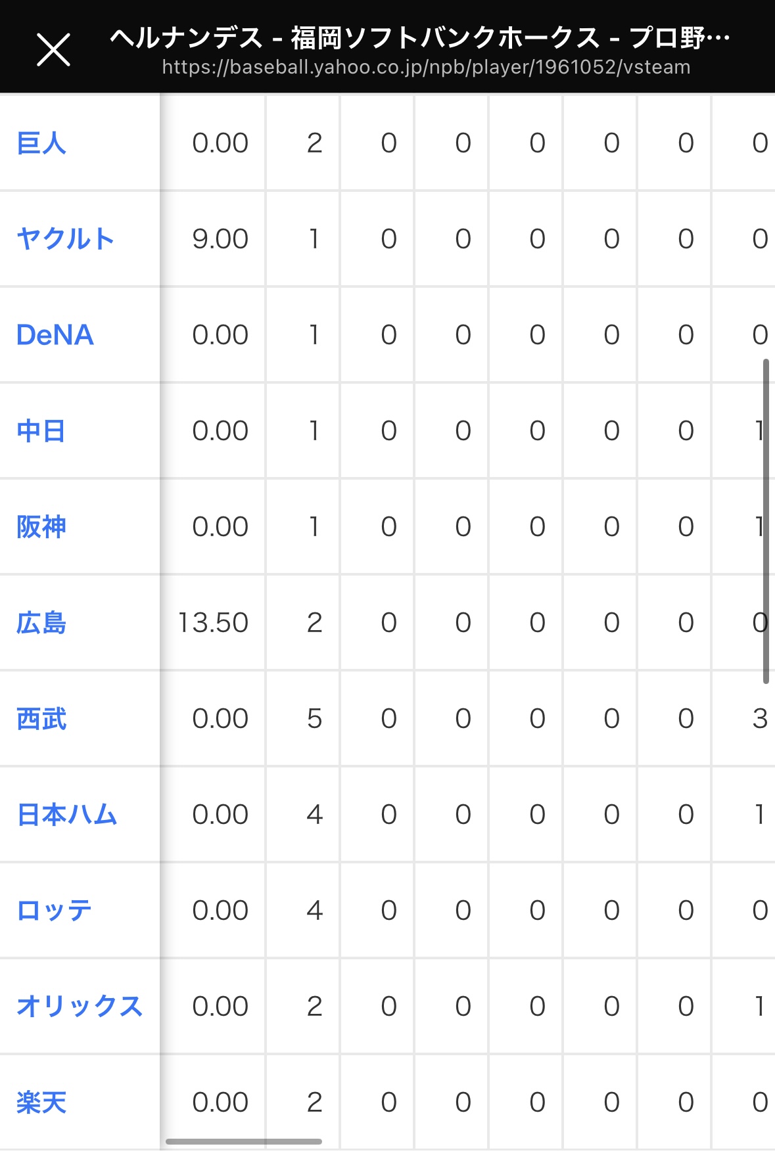This screenshot has height=1163, width=775.
Task: Close the in-app browser with X
Action: (x=53, y=50)
